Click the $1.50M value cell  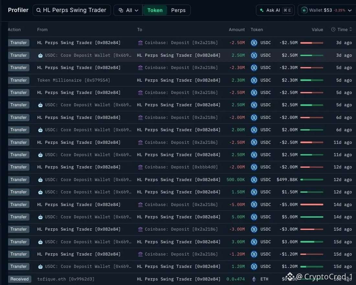[289, 192]
